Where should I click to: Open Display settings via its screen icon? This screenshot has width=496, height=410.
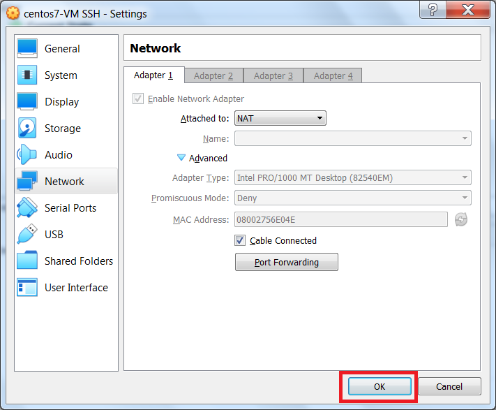coord(27,101)
